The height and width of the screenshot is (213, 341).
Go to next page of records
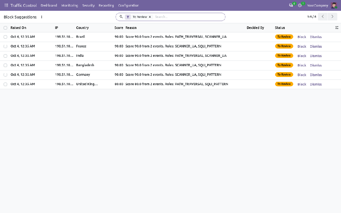(332, 17)
